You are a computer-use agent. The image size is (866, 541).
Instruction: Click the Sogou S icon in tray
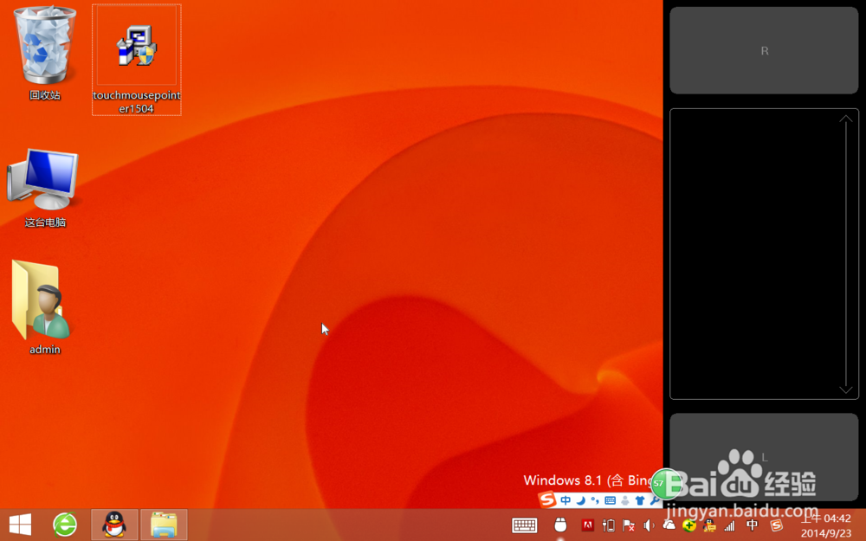point(777,525)
